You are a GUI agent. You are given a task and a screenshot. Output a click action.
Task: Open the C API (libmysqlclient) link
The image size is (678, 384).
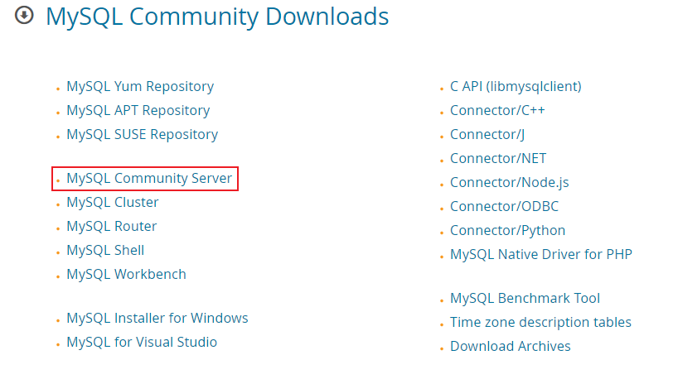[516, 86]
